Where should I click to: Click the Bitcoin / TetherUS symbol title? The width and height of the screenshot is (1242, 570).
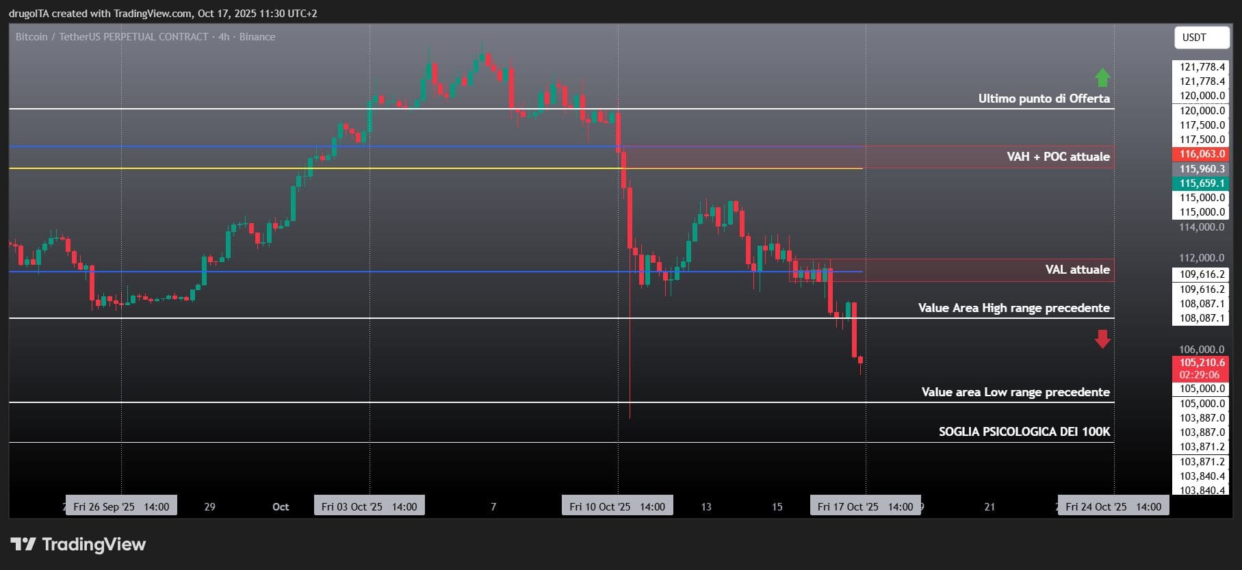pos(145,37)
